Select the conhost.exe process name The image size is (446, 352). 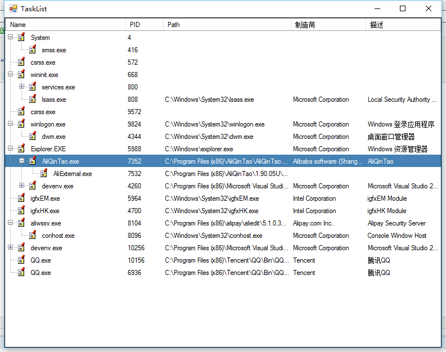58,236
